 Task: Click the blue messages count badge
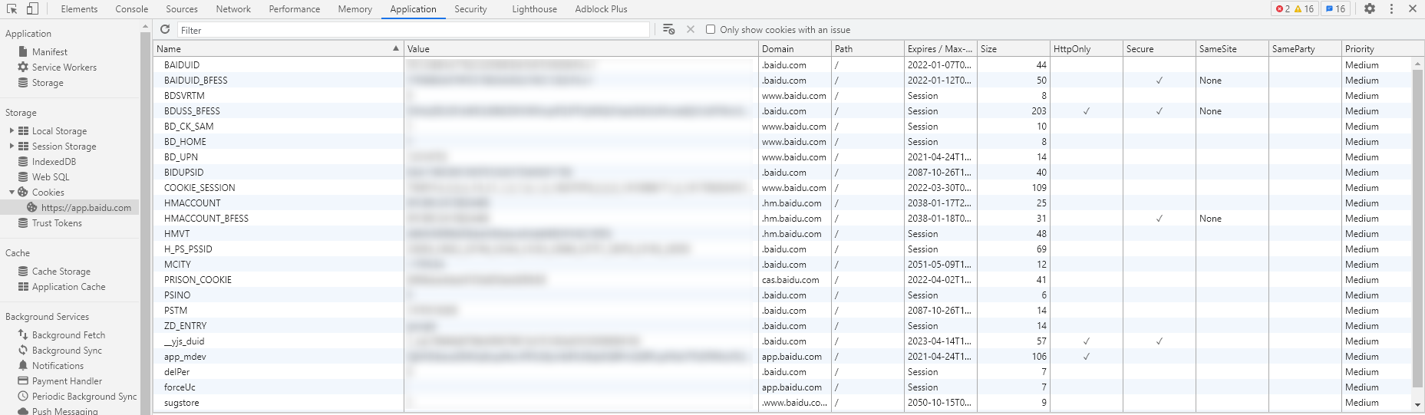click(1336, 9)
